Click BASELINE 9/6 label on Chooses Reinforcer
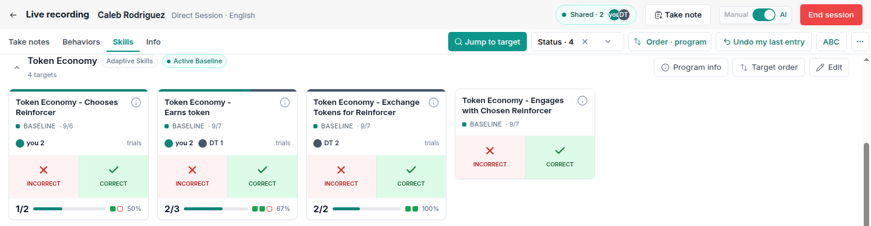Viewport: 871px width, 226px height. 44,126
